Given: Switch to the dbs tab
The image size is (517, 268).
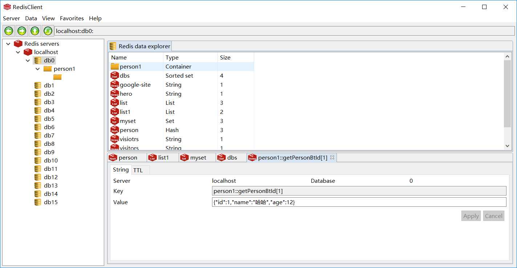Looking at the screenshot, I should pyautogui.click(x=231, y=157).
